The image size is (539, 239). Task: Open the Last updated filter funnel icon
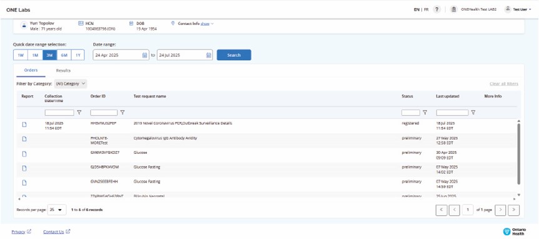tap(473, 113)
